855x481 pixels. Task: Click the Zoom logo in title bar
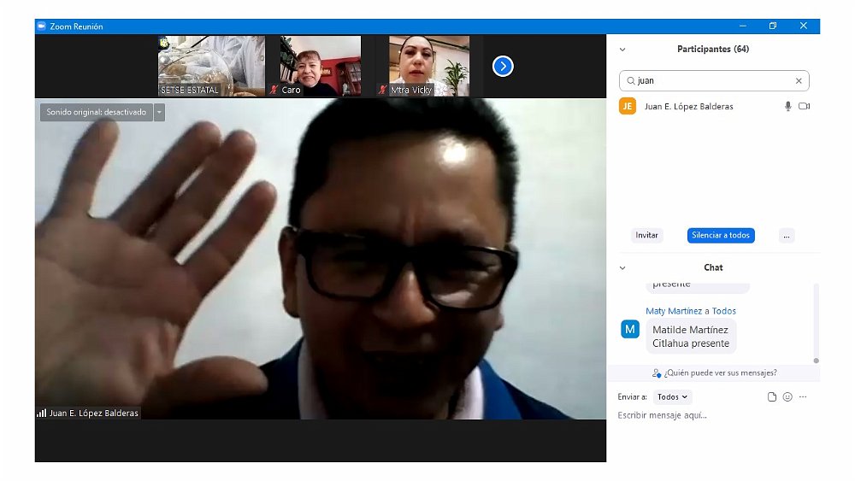click(x=41, y=26)
